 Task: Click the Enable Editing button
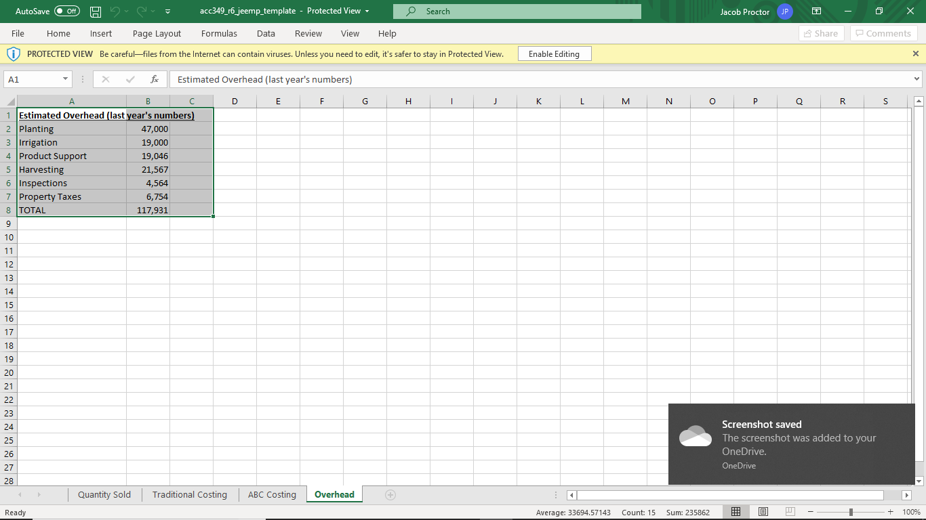554,54
